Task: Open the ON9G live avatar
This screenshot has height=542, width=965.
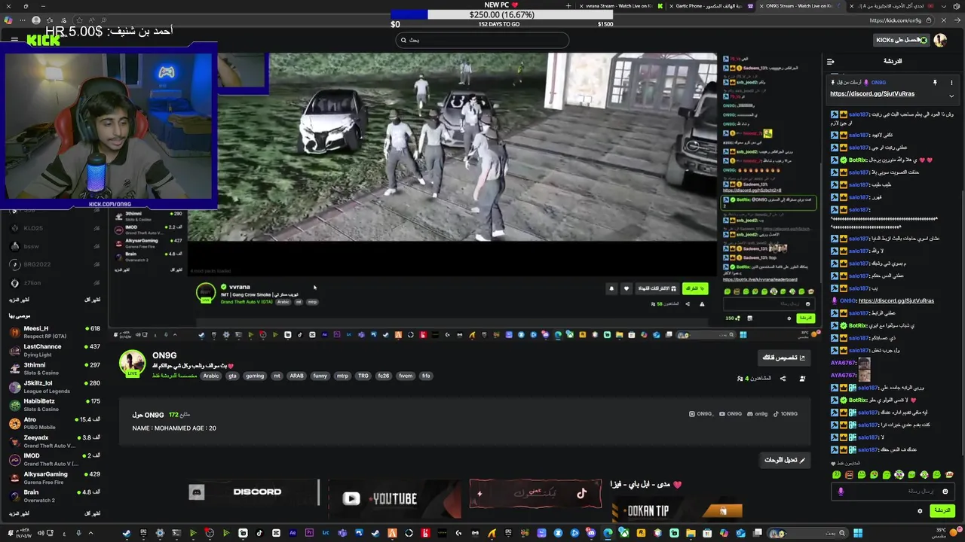Action: click(132, 363)
